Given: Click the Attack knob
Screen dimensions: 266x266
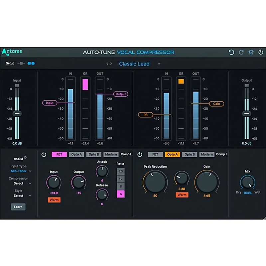Looking at the screenshot, I should (x=102, y=171).
